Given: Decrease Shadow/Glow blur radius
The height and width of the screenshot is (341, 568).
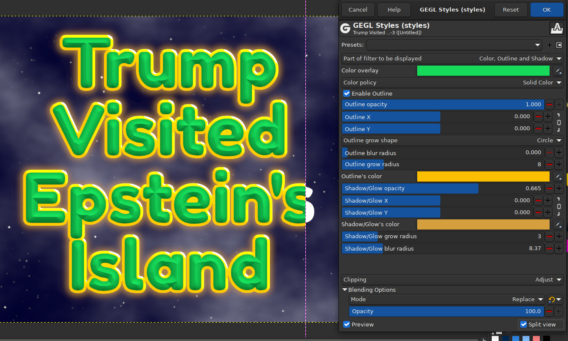Looking at the screenshot, I should tap(549, 248).
